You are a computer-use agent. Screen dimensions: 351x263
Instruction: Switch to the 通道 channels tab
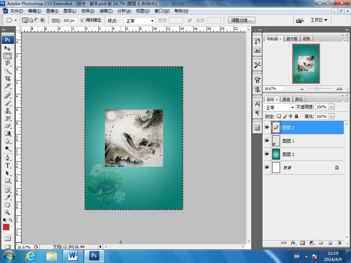point(286,99)
